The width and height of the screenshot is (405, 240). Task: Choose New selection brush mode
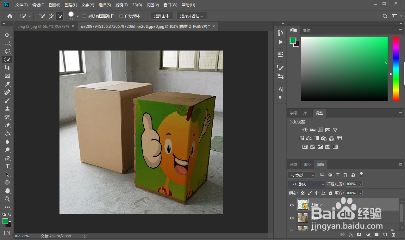[42, 16]
